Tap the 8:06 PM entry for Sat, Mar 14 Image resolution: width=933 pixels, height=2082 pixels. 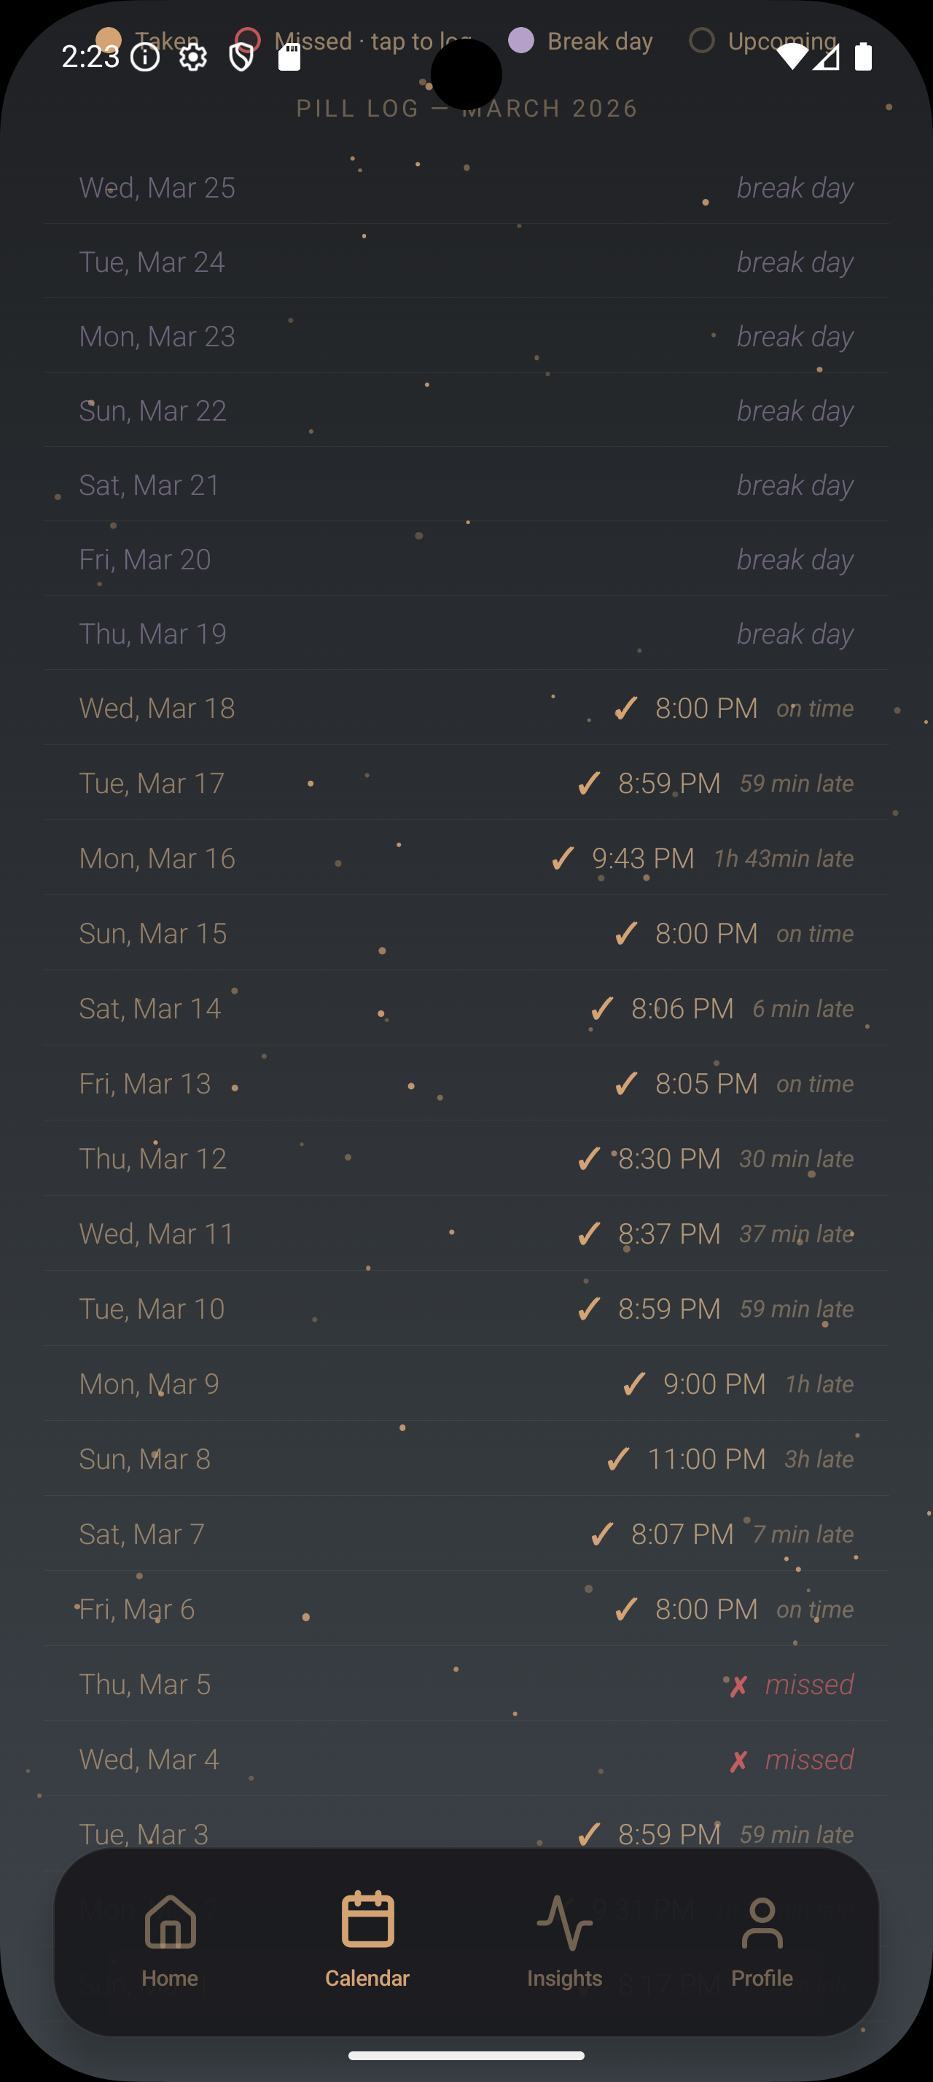coord(682,1009)
